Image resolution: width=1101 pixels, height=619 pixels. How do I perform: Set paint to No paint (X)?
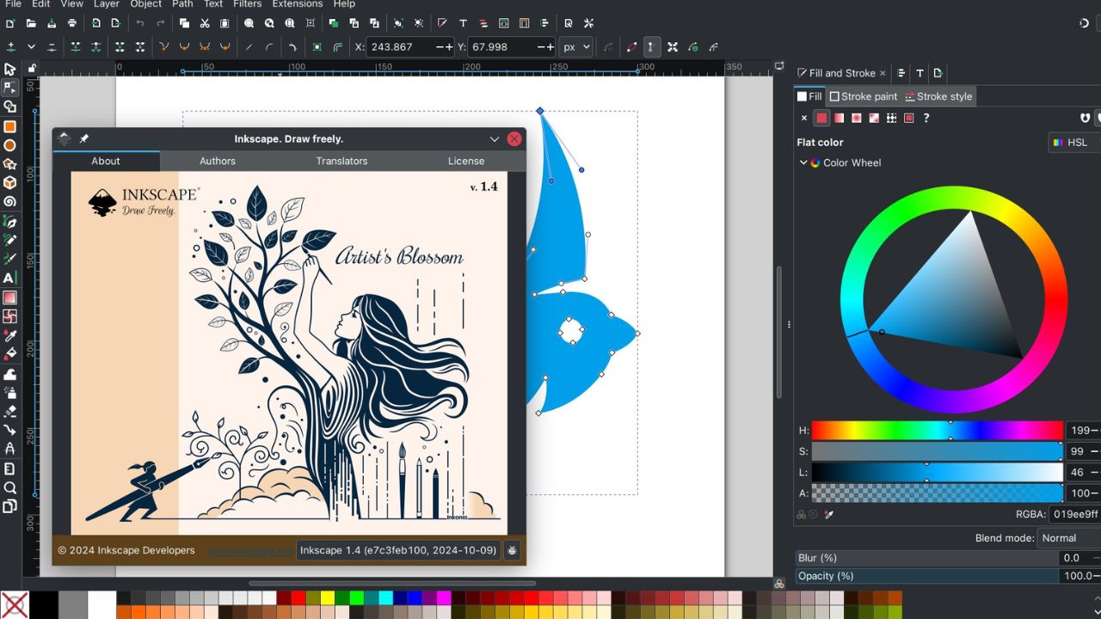(804, 118)
